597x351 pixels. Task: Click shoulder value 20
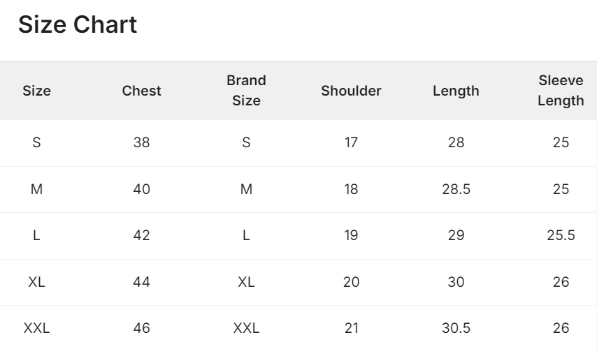(351, 282)
